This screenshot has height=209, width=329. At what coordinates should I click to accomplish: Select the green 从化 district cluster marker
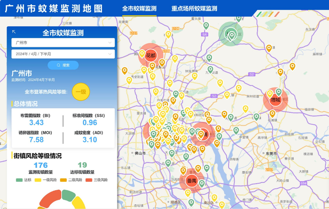[231, 34]
